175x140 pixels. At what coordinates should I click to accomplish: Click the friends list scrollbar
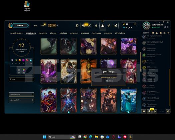coord(170,87)
